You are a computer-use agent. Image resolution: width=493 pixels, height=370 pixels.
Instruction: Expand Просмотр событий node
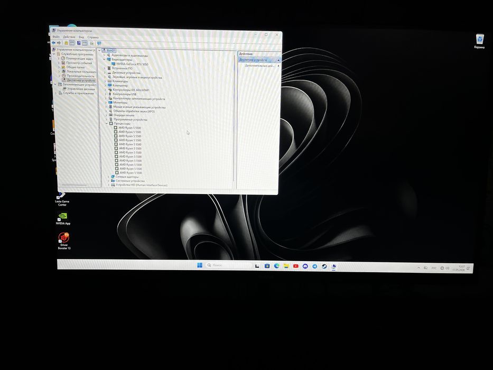(x=59, y=63)
